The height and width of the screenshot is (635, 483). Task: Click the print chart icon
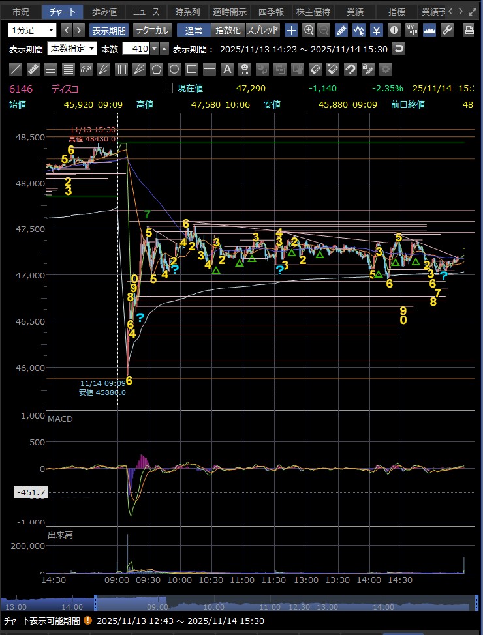[x=468, y=30]
